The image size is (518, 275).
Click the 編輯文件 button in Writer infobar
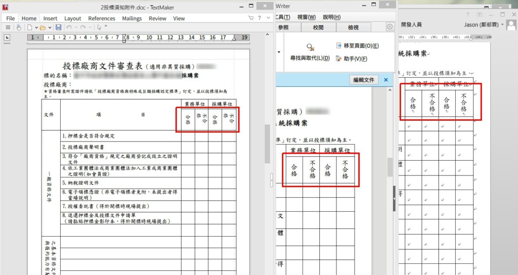pos(364,80)
